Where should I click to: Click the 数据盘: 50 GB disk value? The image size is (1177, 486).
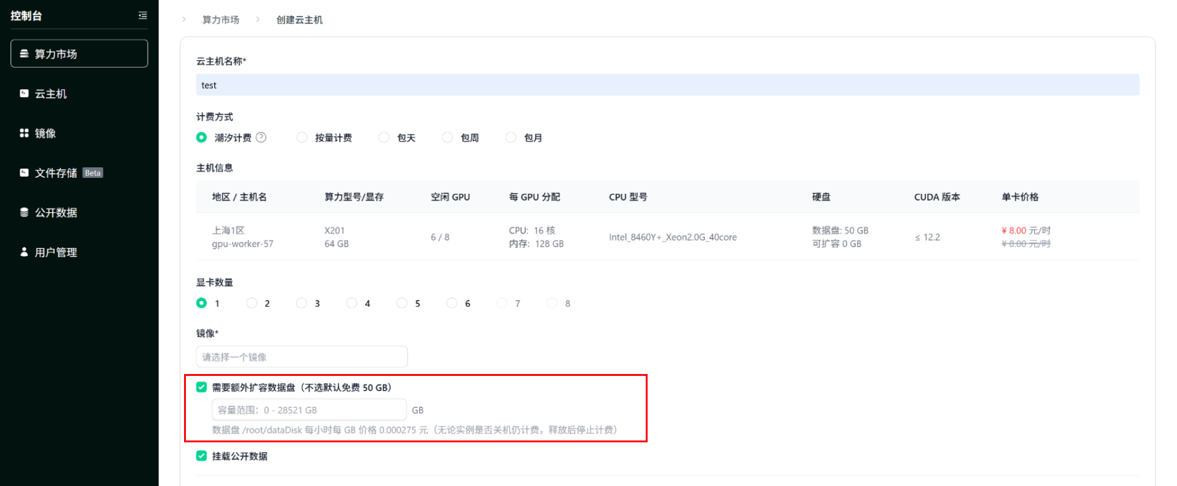[840, 230]
